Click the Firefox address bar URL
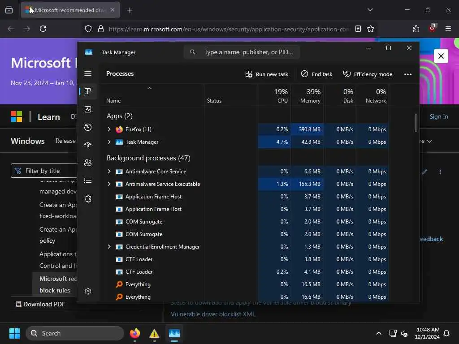The width and height of the screenshot is (459, 344). (x=229, y=29)
